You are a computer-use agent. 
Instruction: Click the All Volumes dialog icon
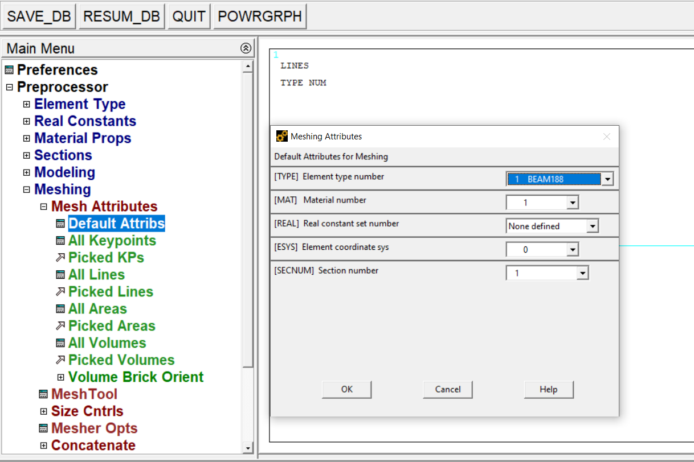[60, 343]
